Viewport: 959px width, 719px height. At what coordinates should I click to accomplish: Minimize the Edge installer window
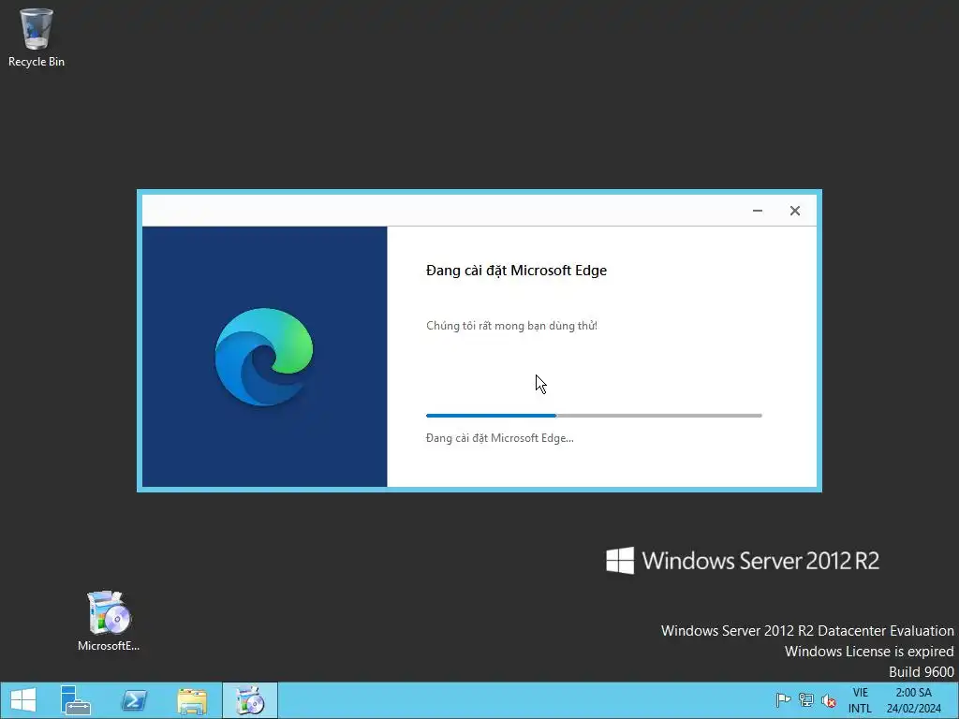758,211
